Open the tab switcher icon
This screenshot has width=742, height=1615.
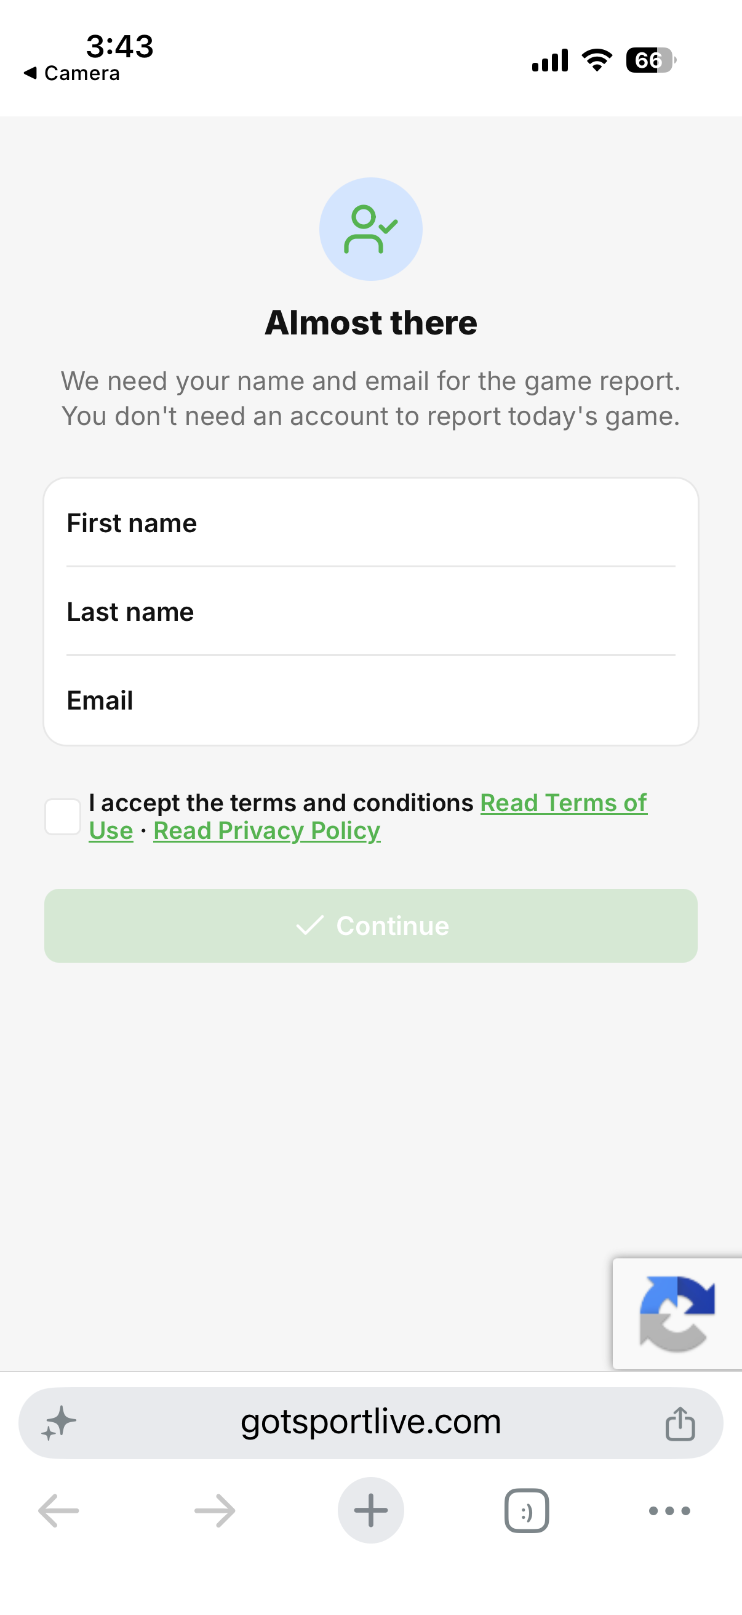[x=527, y=1511]
